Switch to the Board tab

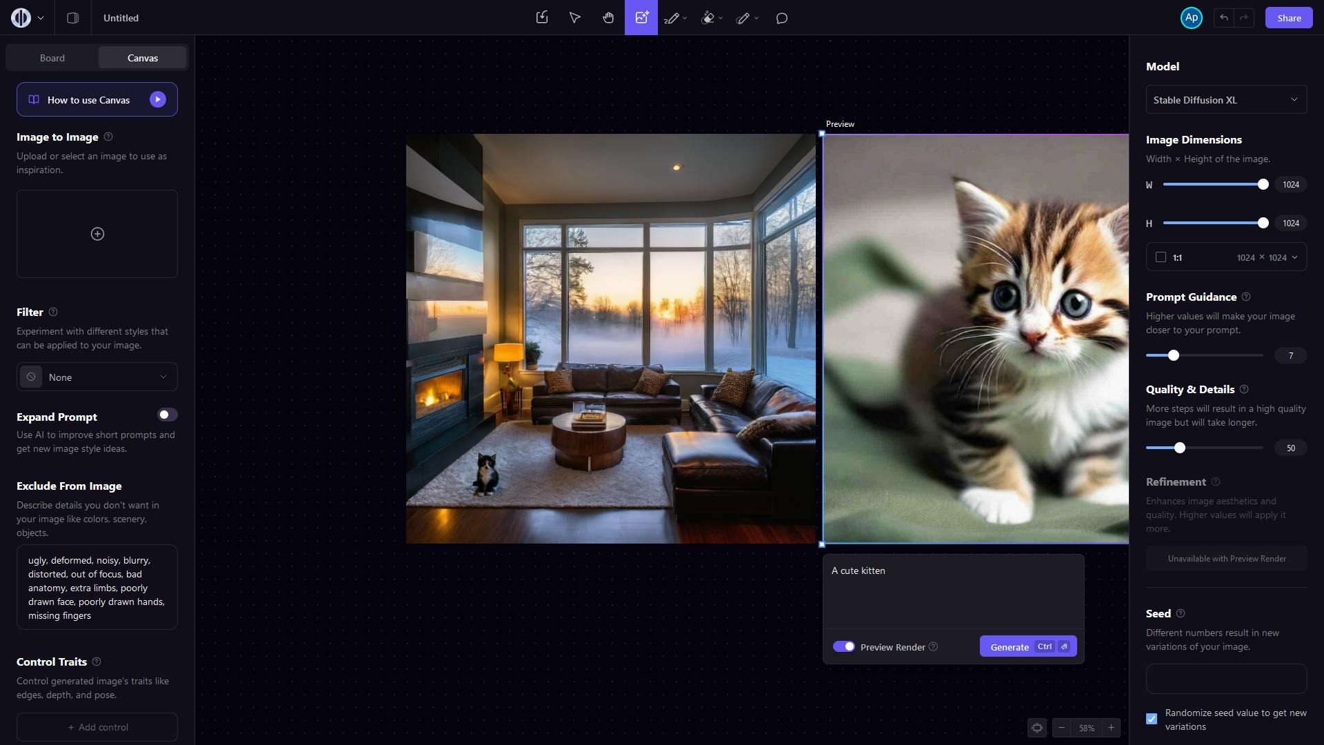(52, 58)
